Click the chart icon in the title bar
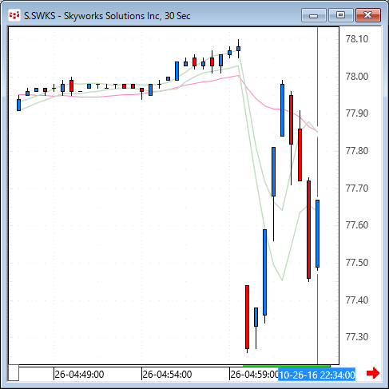This screenshot has height=389, width=389. (14, 15)
